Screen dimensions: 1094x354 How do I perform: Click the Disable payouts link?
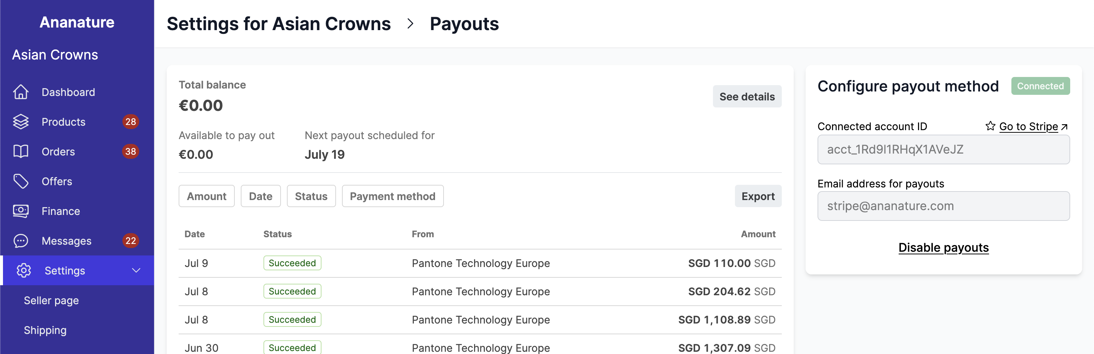pos(943,247)
